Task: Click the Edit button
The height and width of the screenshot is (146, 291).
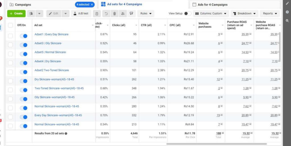Action: point(54,14)
